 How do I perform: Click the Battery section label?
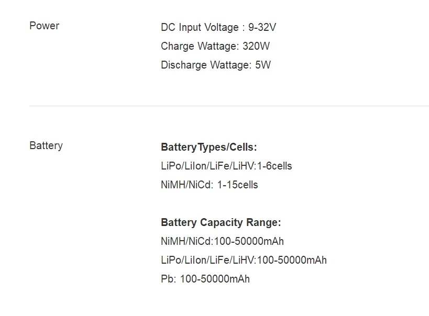pos(46,145)
